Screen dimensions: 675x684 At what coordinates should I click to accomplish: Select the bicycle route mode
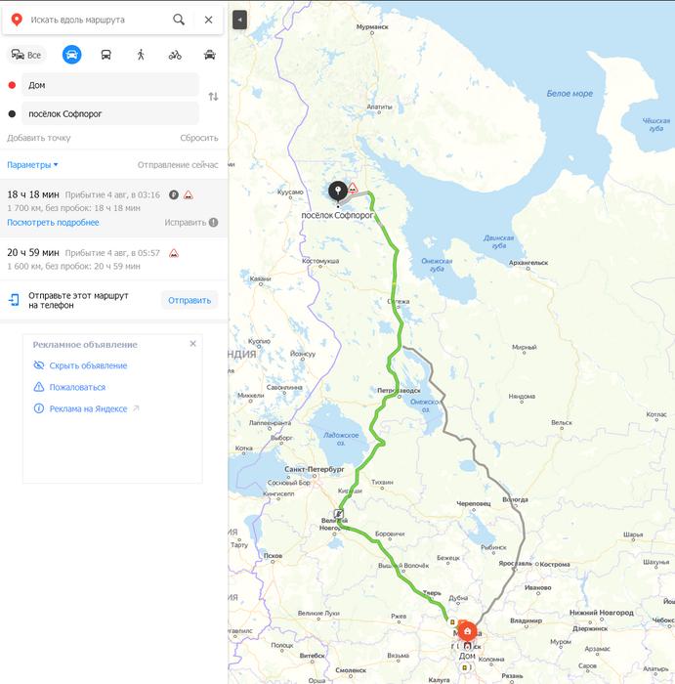[x=175, y=55]
